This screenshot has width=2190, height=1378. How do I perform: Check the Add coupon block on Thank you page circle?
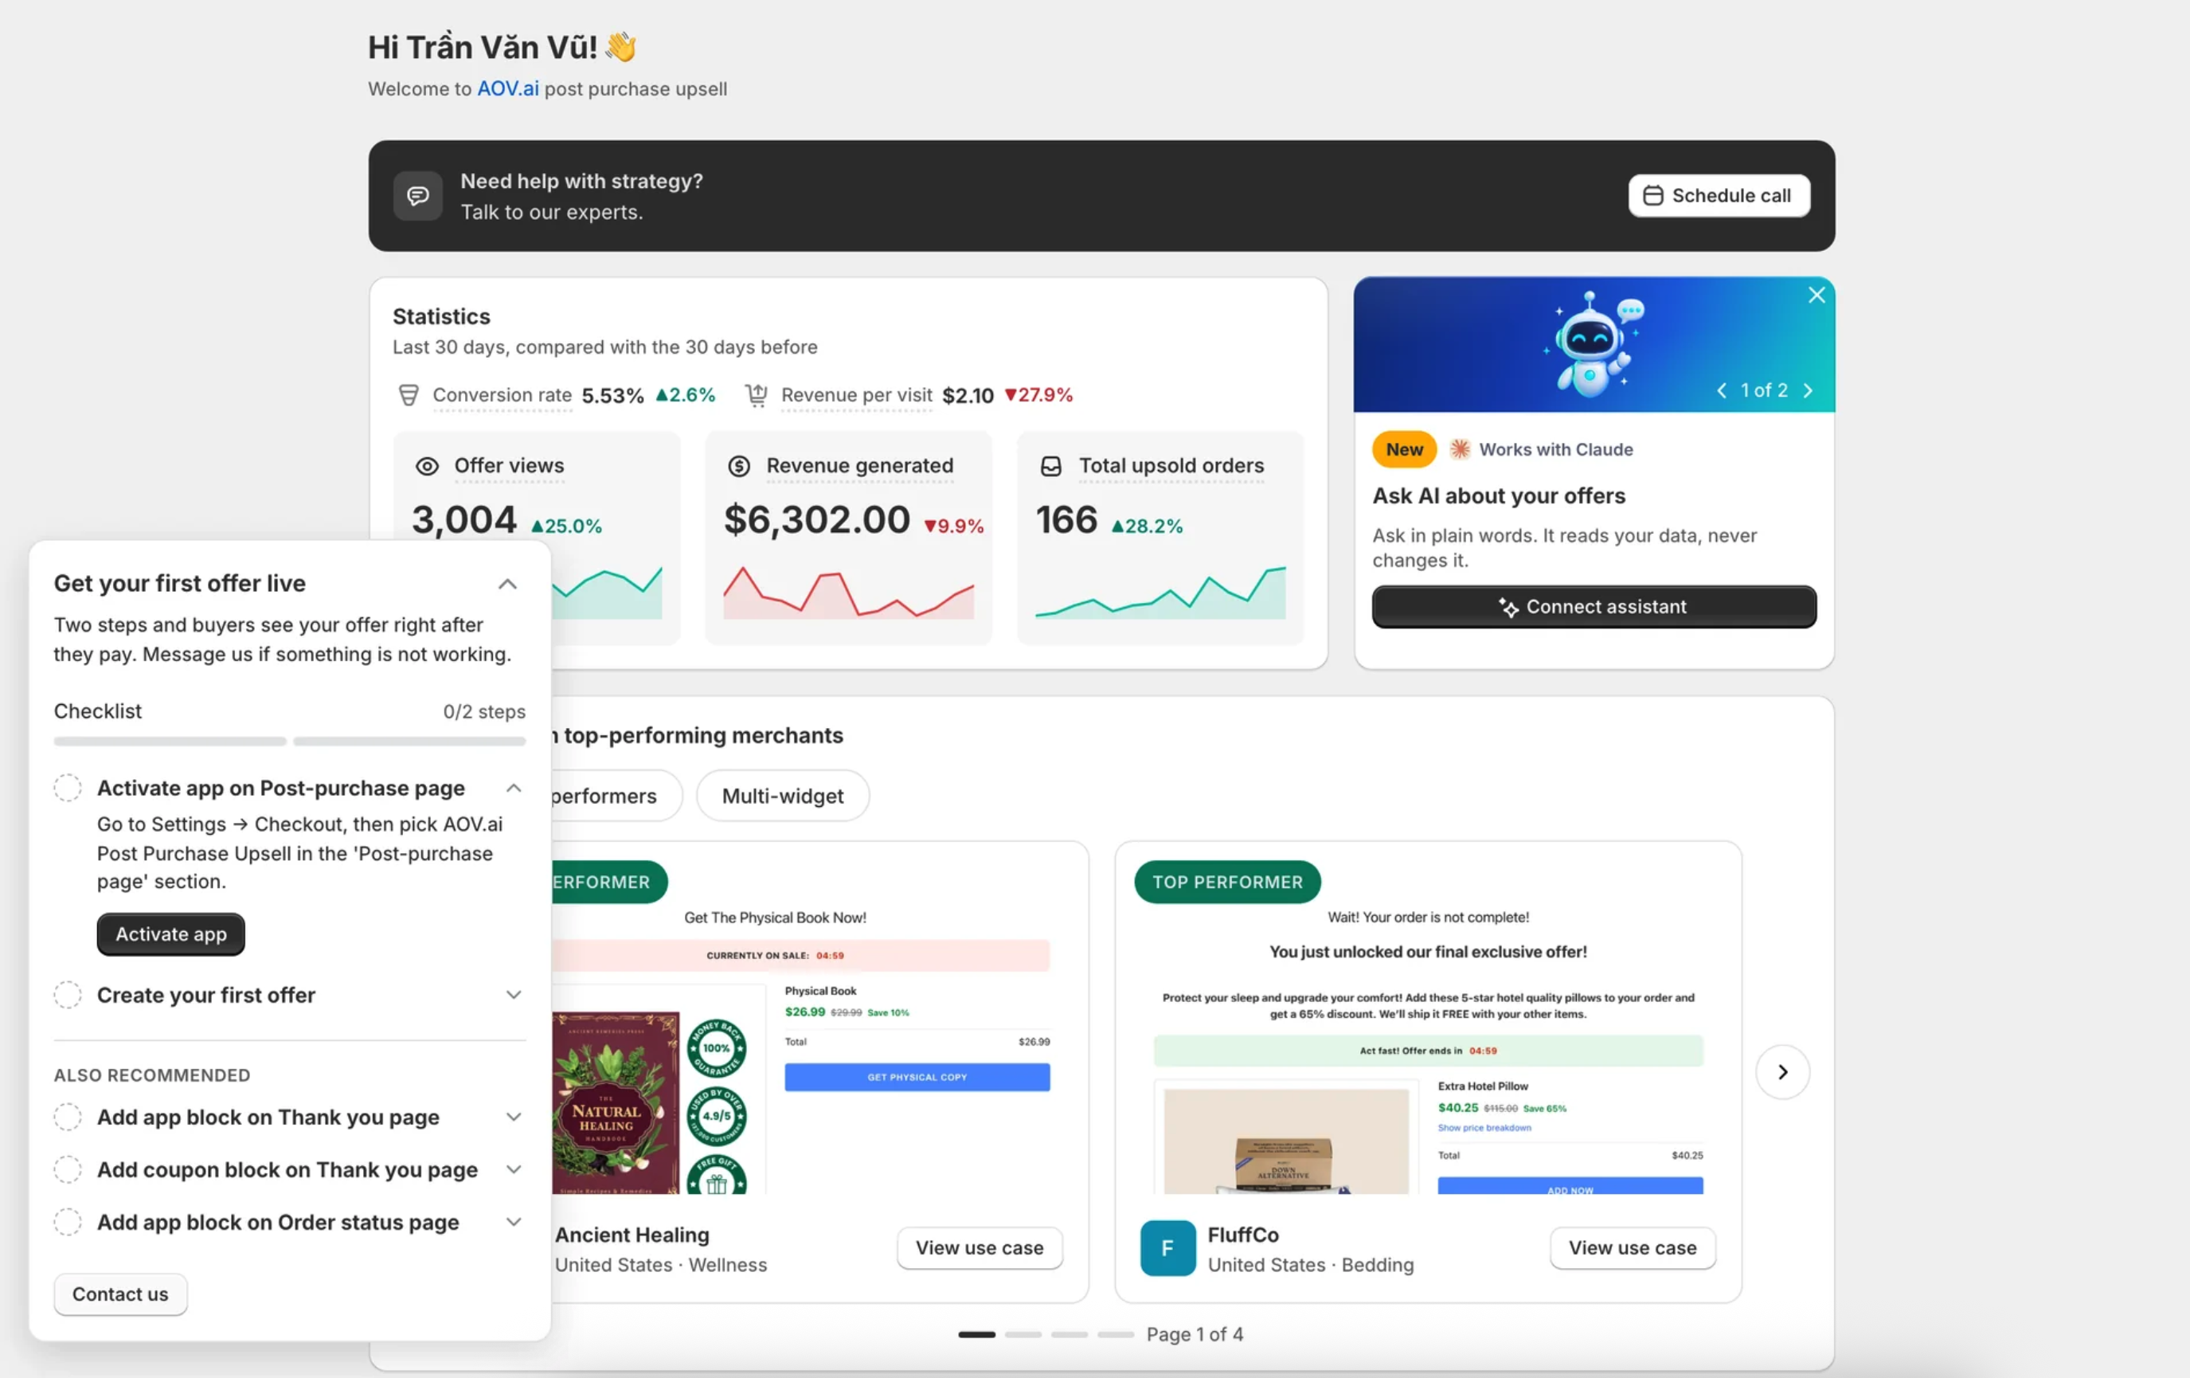point(68,1170)
